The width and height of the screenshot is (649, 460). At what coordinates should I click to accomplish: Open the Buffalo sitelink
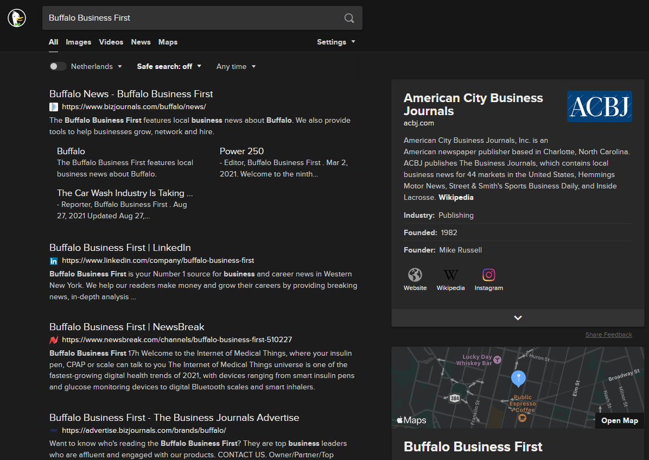[71, 152]
